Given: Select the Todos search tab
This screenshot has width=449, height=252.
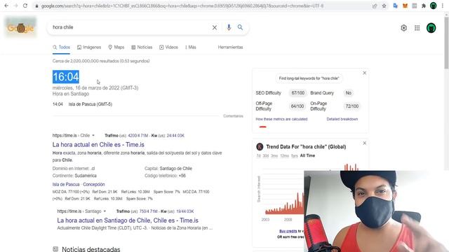Looking at the screenshot, I should (x=61, y=48).
